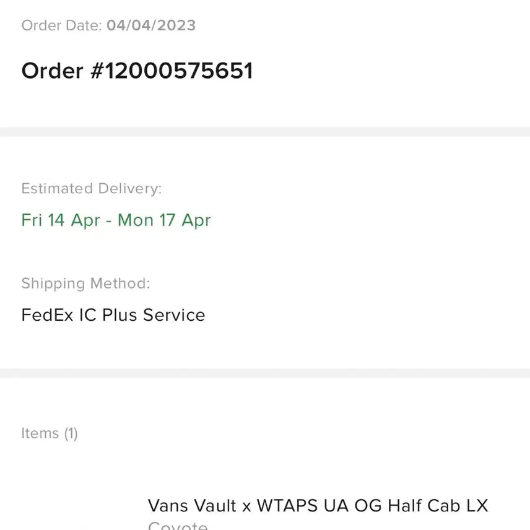
Task: Click the Items (1) section header
Action: pyautogui.click(x=50, y=433)
